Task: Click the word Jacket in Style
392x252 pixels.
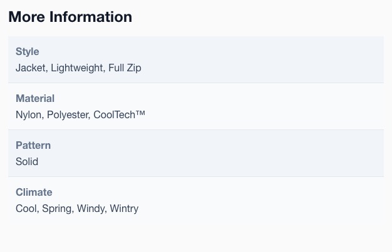Action: 31,68
